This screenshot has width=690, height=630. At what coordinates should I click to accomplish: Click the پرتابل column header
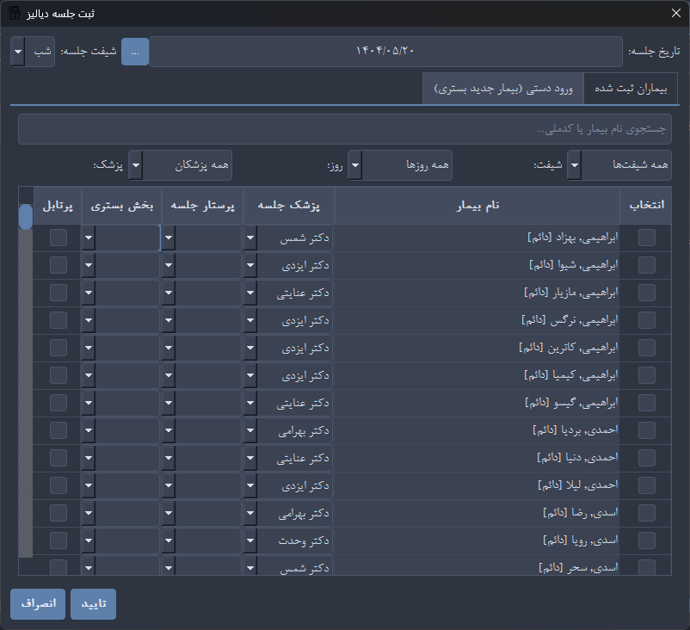click(58, 206)
